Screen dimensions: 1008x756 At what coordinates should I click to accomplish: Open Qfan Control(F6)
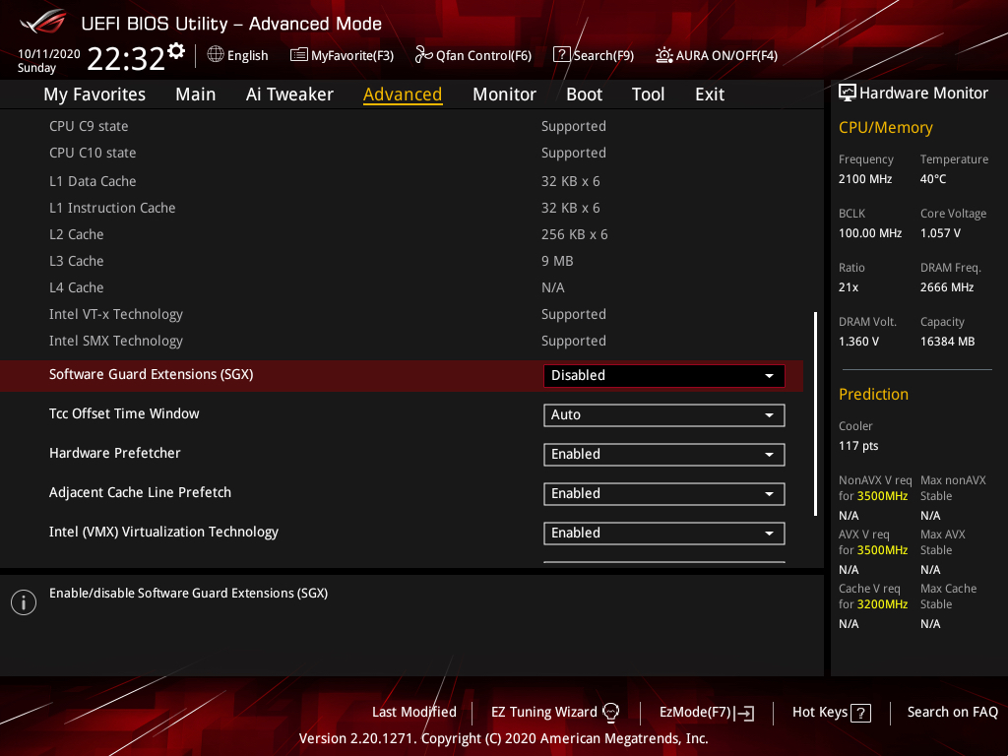pos(473,55)
